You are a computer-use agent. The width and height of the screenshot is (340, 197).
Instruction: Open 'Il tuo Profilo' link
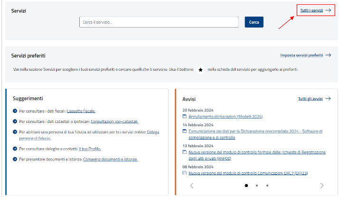90,149
